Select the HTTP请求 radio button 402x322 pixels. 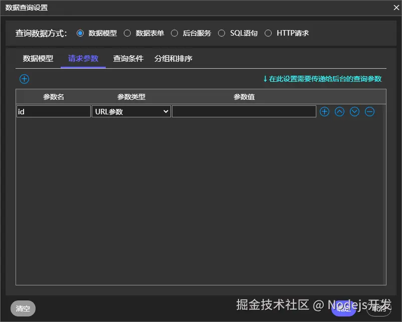tap(268, 33)
